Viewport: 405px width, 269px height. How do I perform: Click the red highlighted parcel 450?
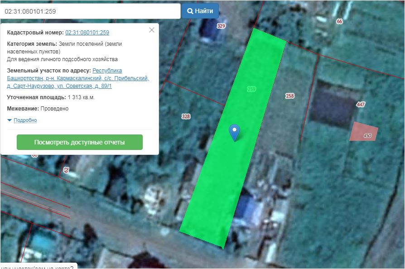[364, 132]
